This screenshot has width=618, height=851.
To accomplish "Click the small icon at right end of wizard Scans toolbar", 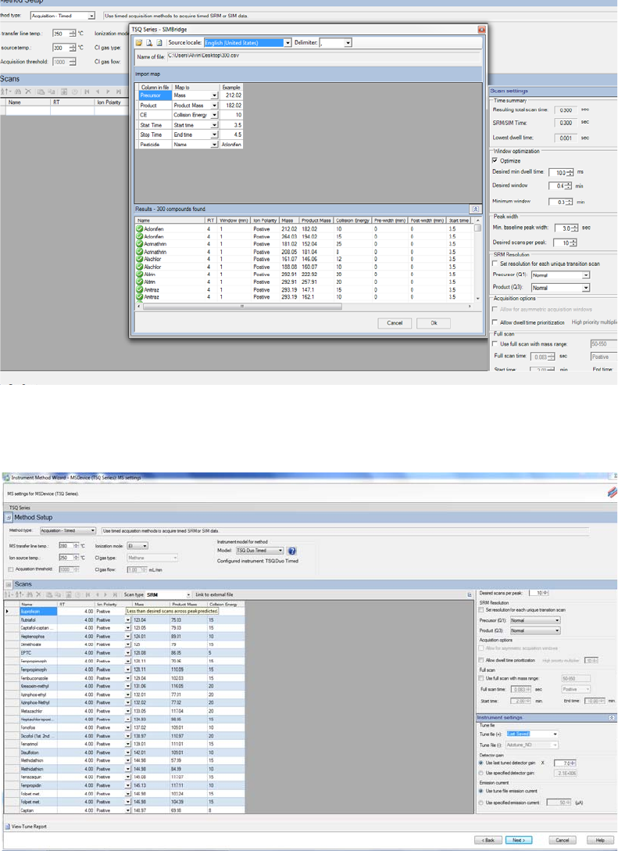I will tap(470, 594).
